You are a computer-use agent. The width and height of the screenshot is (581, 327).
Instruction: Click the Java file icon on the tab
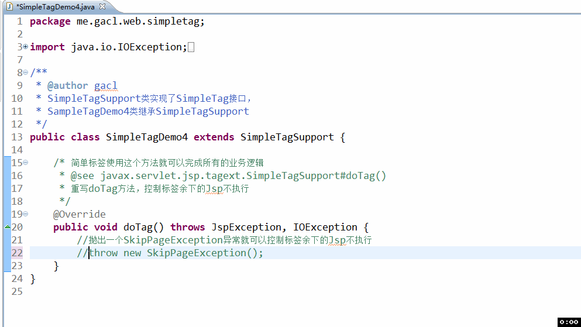point(9,6)
